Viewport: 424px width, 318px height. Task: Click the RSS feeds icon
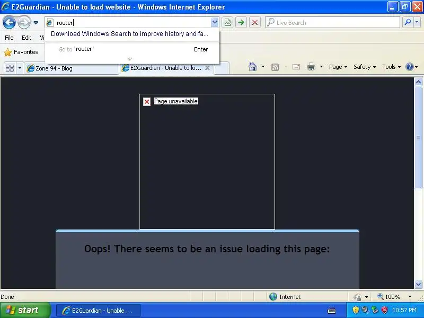point(275,67)
